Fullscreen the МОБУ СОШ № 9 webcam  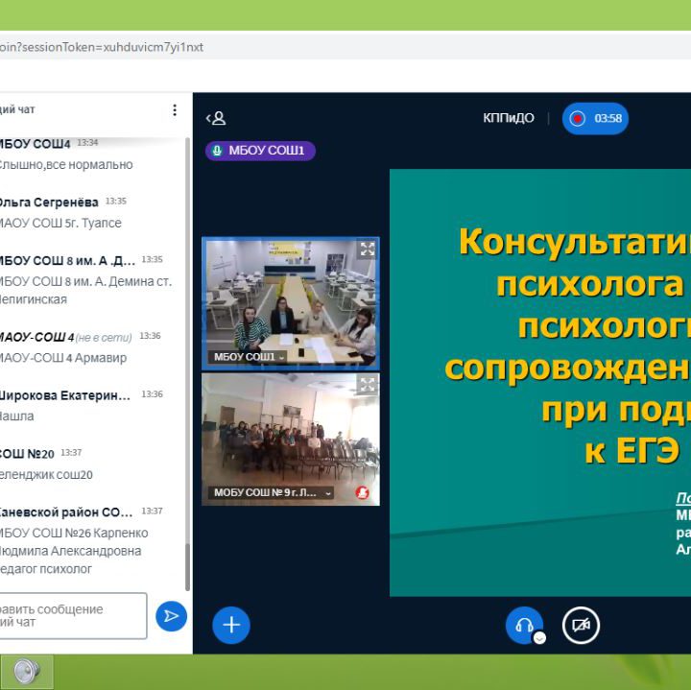pyautogui.click(x=367, y=386)
